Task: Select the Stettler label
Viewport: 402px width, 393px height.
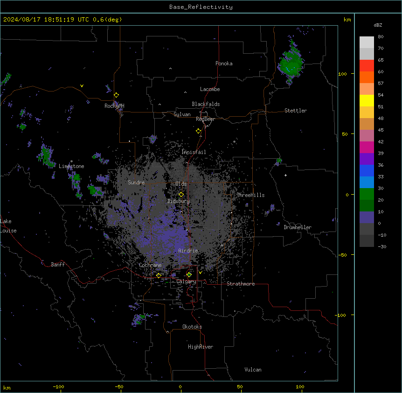Action: click(x=296, y=111)
